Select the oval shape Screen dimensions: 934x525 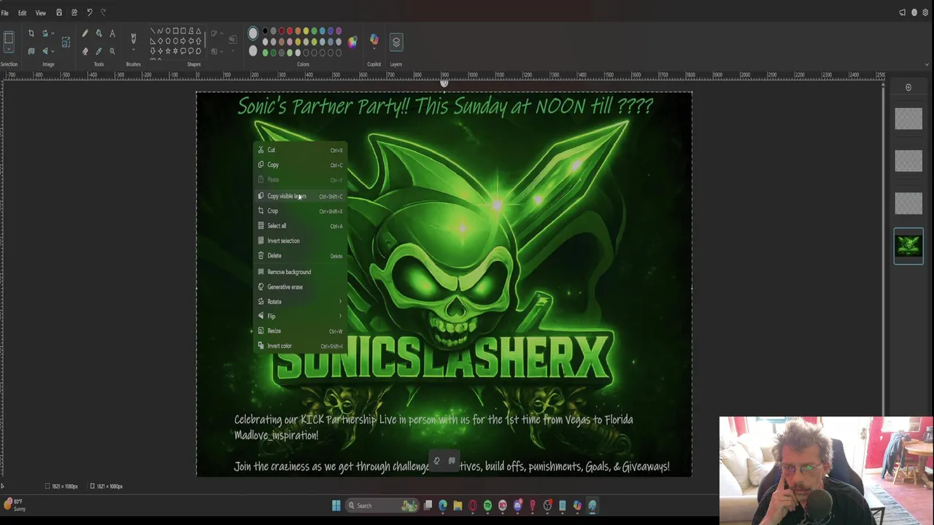[168, 31]
